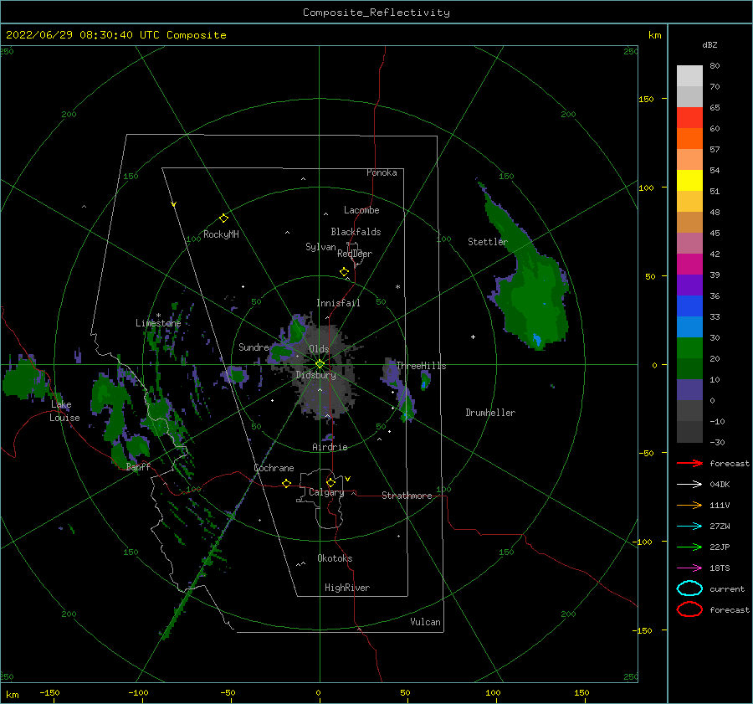The width and height of the screenshot is (753, 704).
Task: Click the Sylvan label
Action: point(320,247)
